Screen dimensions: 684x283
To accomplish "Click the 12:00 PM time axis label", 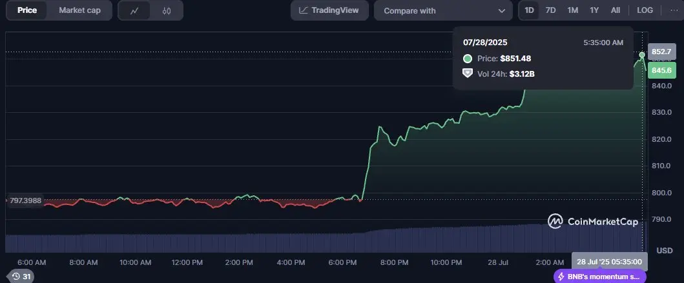I will pos(187,262).
